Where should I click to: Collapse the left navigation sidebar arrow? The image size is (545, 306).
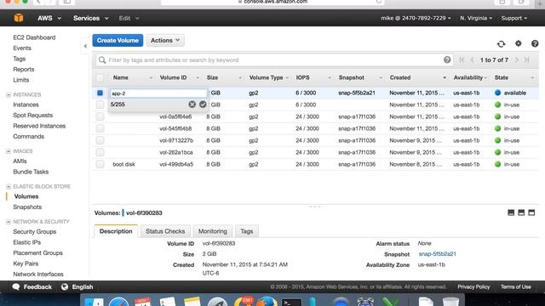[85, 46]
